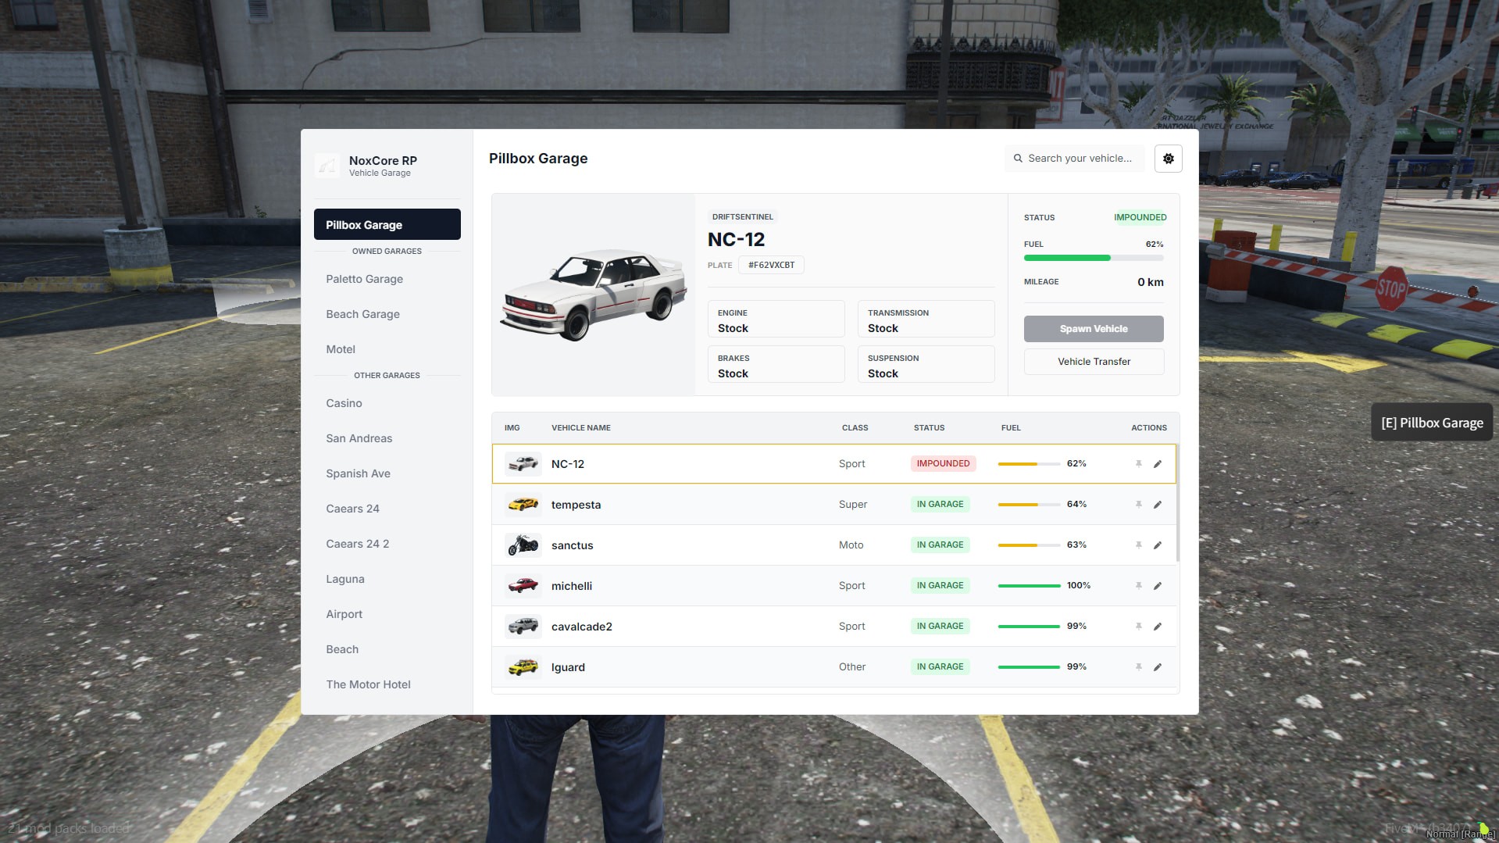Focus the Search your vehicle field
This screenshot has height=843, width=1499.
[x=1075, y=159]
